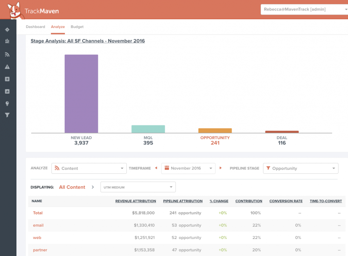Open the Analyze Content dropdown
The height and width of the screenshot is (256, 348).
pos(89,169)
